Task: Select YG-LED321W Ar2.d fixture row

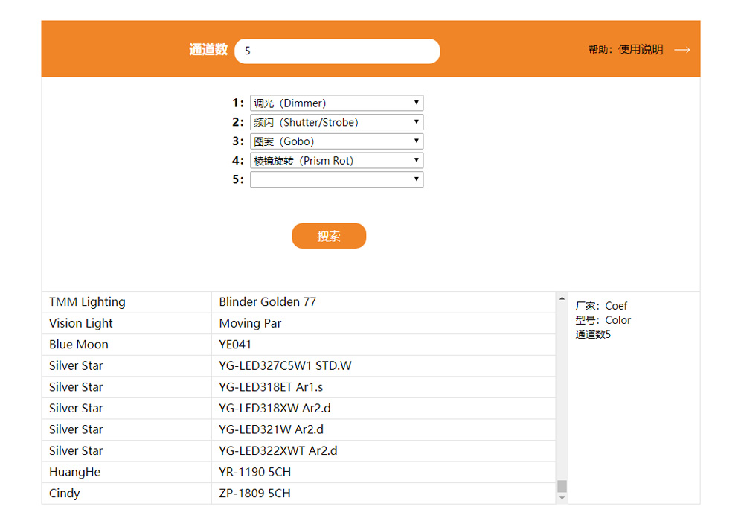Action: 298,429
